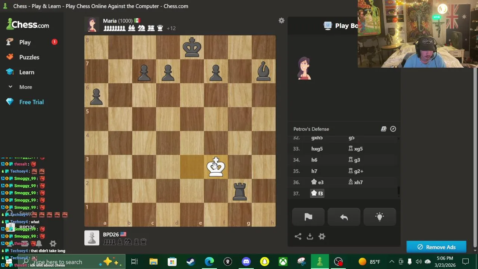Click the BPD26 player avatar
This screenshot has width=478, height=269.
click(92, 238)
